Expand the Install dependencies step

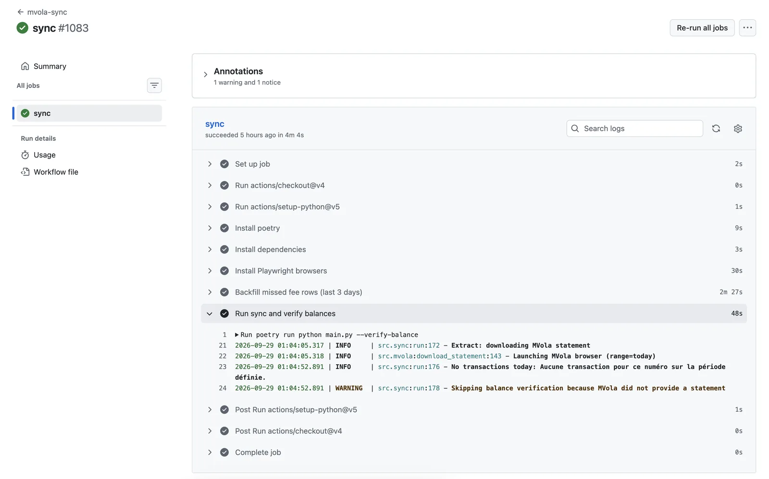(474, 249)
